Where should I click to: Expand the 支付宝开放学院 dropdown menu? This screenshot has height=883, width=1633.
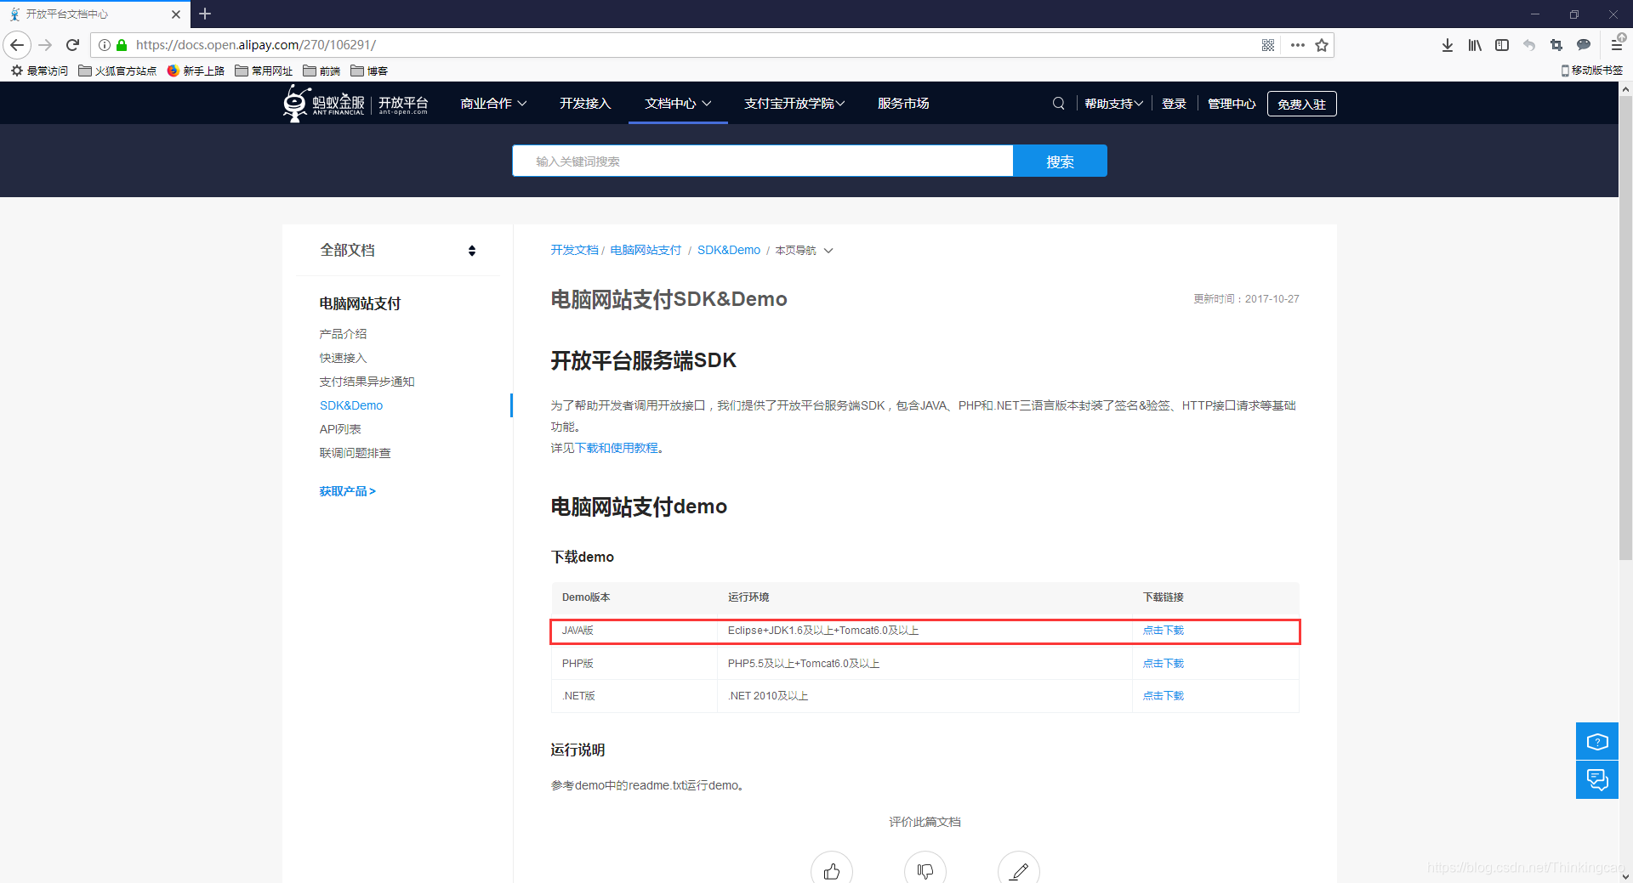[x=794, y=104]
